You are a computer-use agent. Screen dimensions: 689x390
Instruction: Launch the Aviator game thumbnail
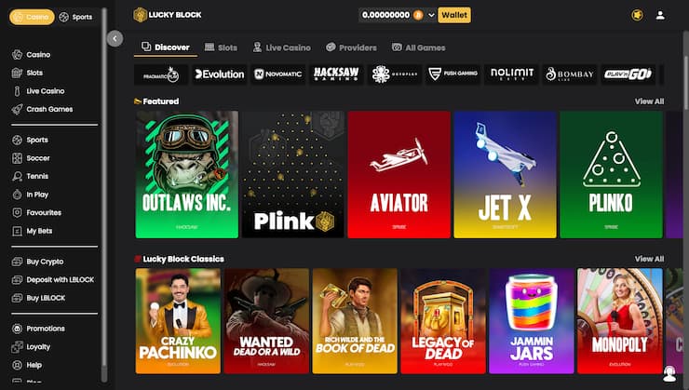[x=399, y=175]
